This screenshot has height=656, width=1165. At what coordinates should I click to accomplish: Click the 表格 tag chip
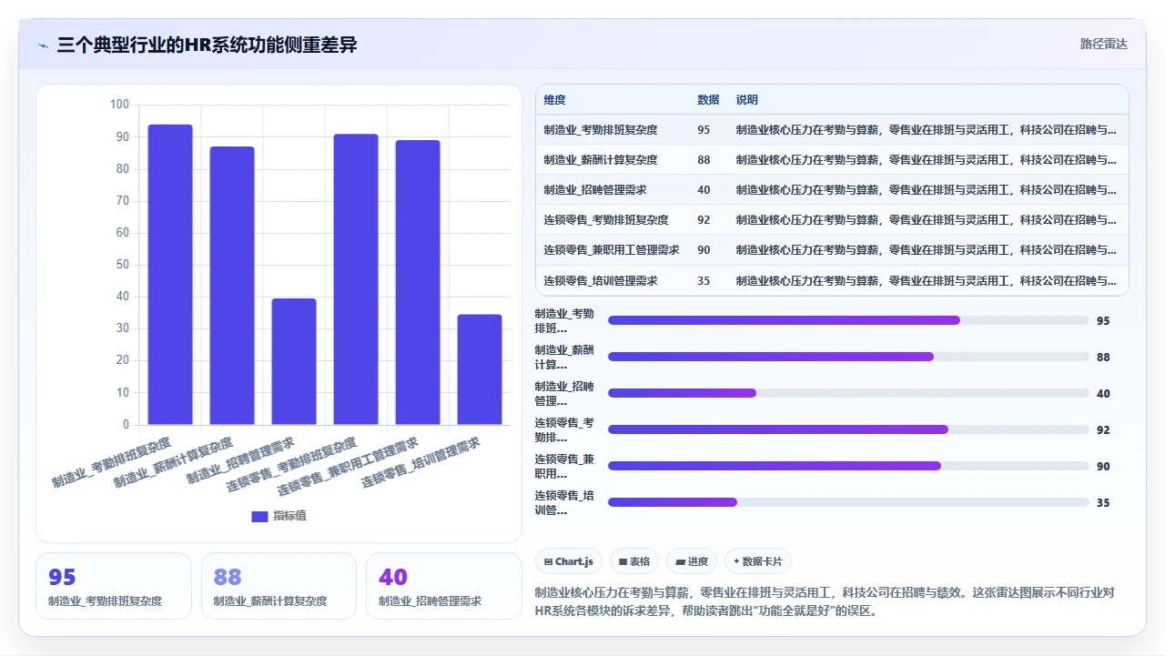coord(634,561)
